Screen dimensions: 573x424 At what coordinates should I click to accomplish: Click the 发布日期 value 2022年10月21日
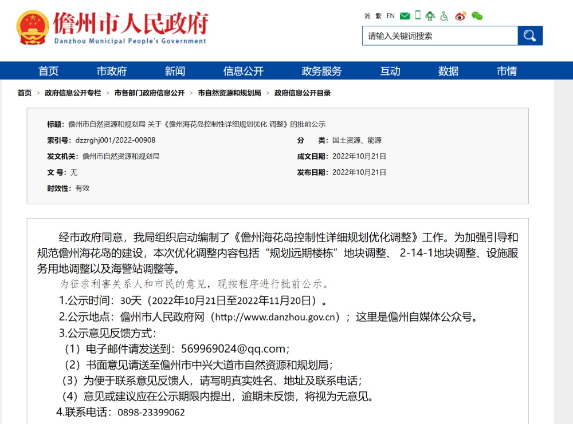coord(359,172)
